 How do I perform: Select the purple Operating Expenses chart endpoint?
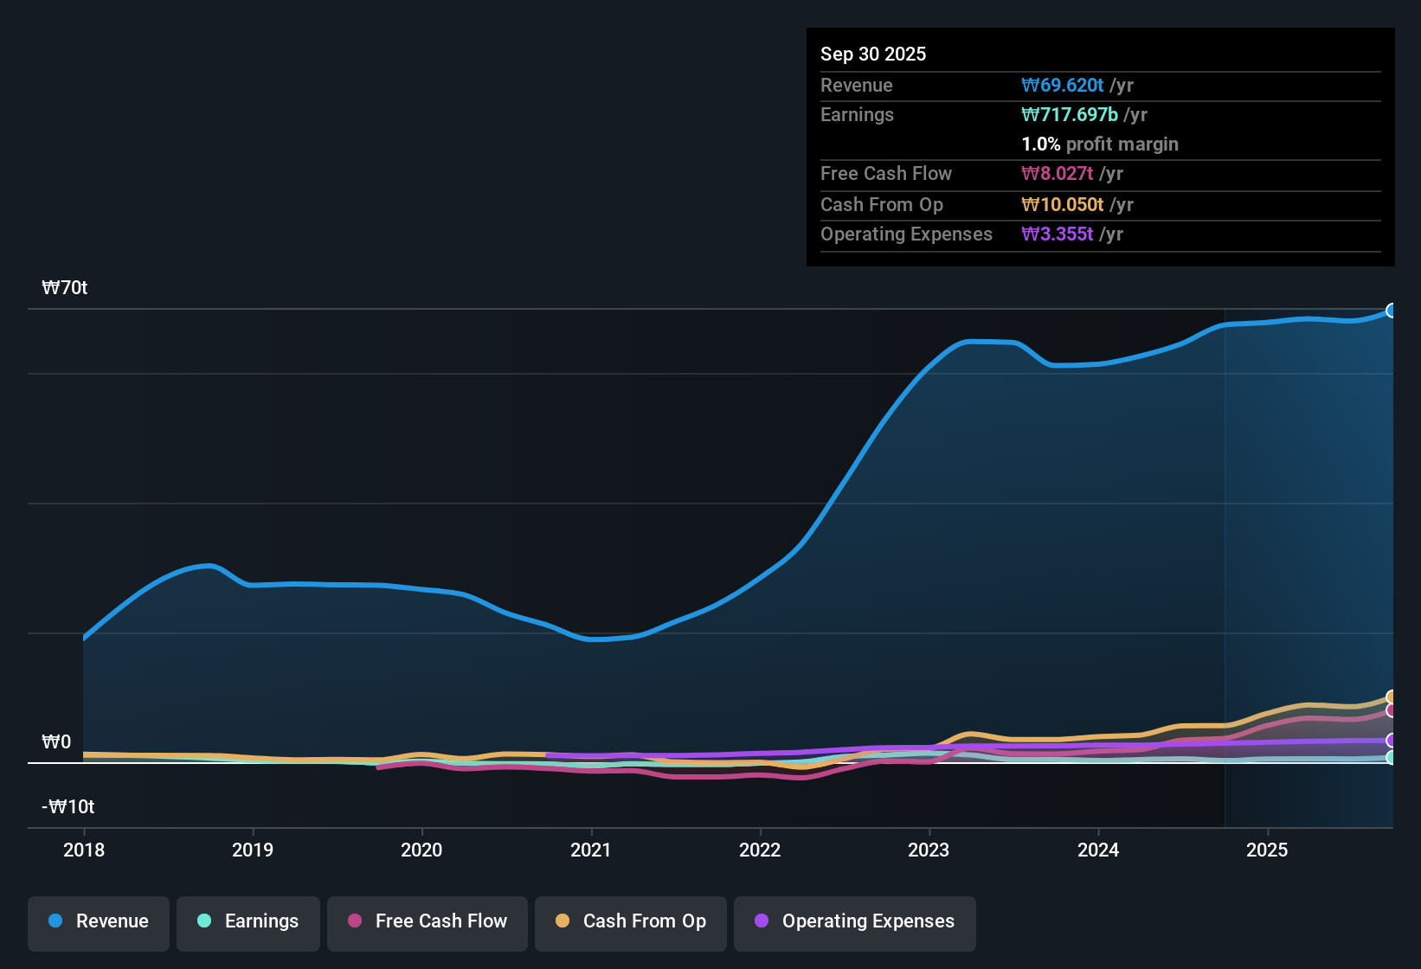tap(1392, 741)
